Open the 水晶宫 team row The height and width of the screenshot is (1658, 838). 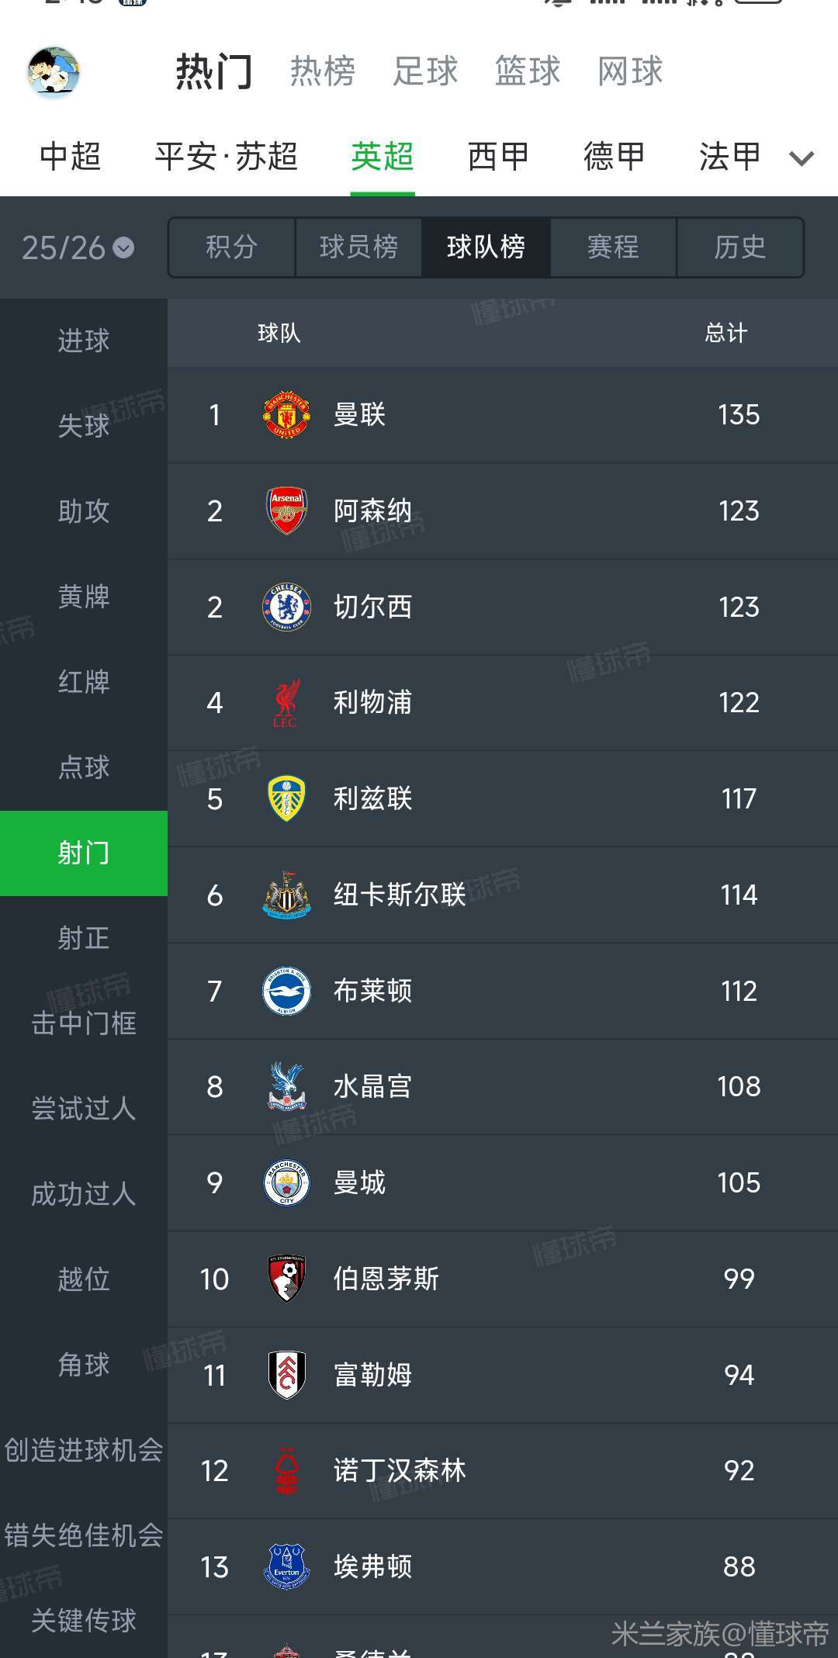pos(503,1086)
